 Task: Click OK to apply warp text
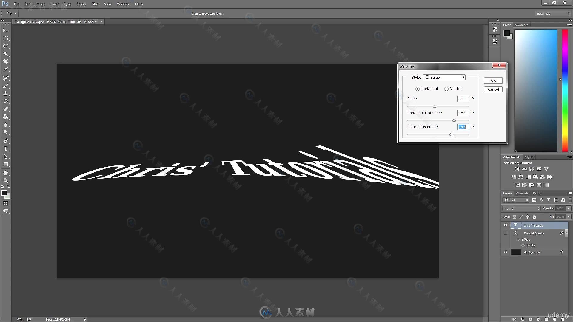point(493,80)
